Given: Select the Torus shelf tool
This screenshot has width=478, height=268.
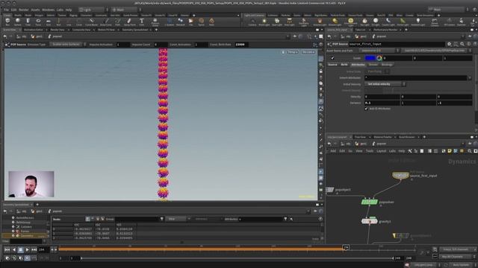Looking at the screenshot, I should [x=38, y=22].
